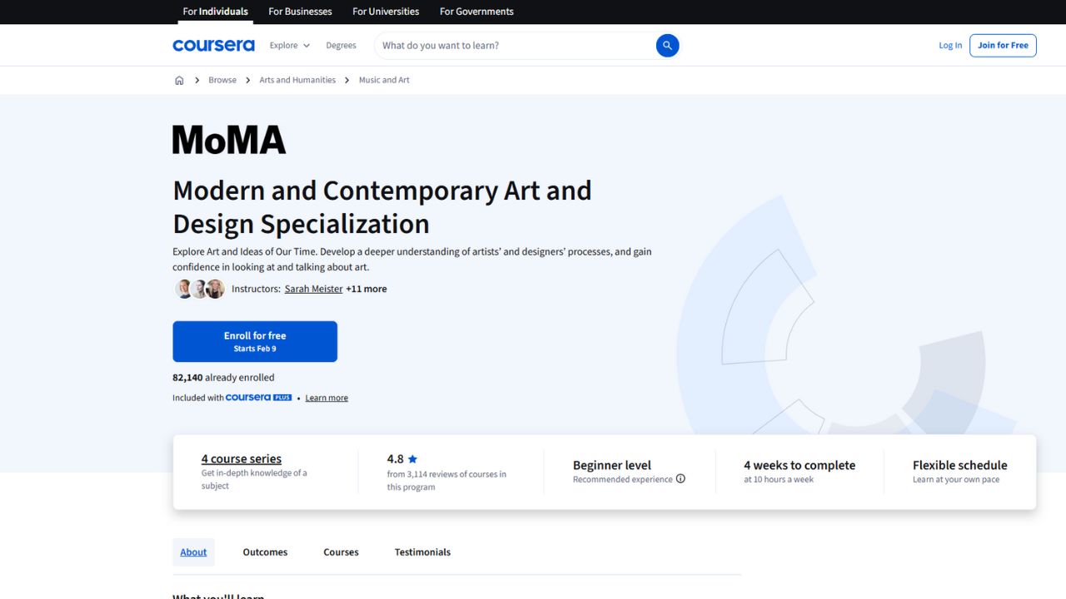The height and width of the screenshot is (599, 1066).
Task: Click the blue star rating icon
Action: 413,458
